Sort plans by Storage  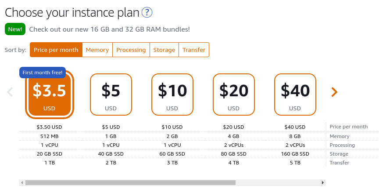pos(164,50)
